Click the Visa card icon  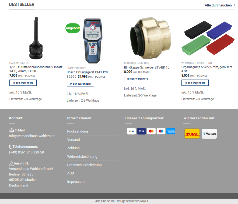(141, 131)
